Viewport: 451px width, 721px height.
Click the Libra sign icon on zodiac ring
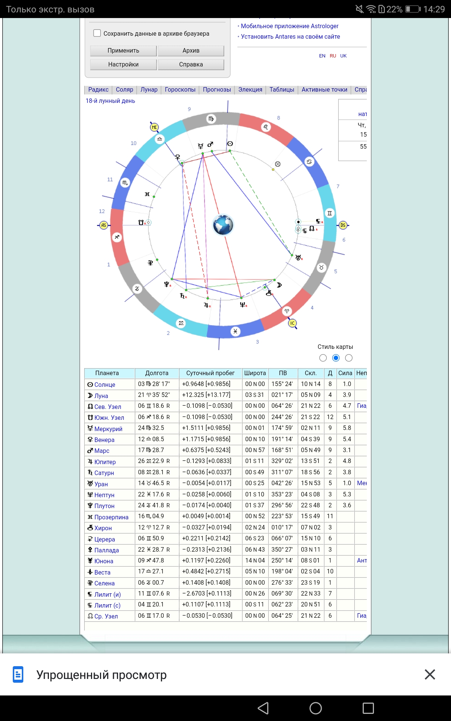coord(160,139)
